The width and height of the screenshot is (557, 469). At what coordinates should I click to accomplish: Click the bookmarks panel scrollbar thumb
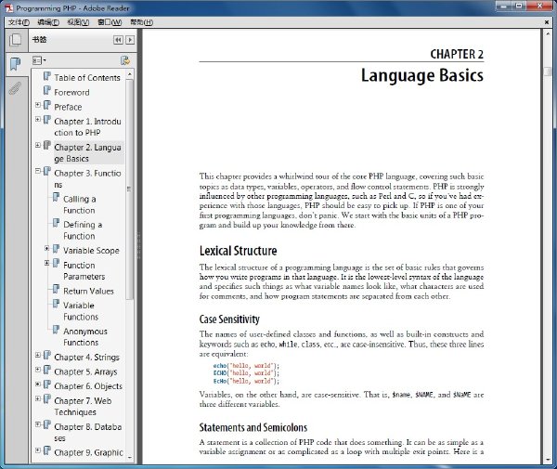pyautogui.click(x=130, y=189)
